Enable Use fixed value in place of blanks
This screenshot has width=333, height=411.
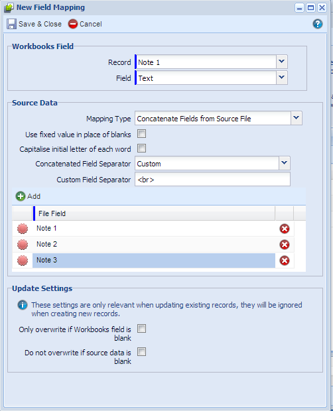pyautogui.click(x=141, y=134)
